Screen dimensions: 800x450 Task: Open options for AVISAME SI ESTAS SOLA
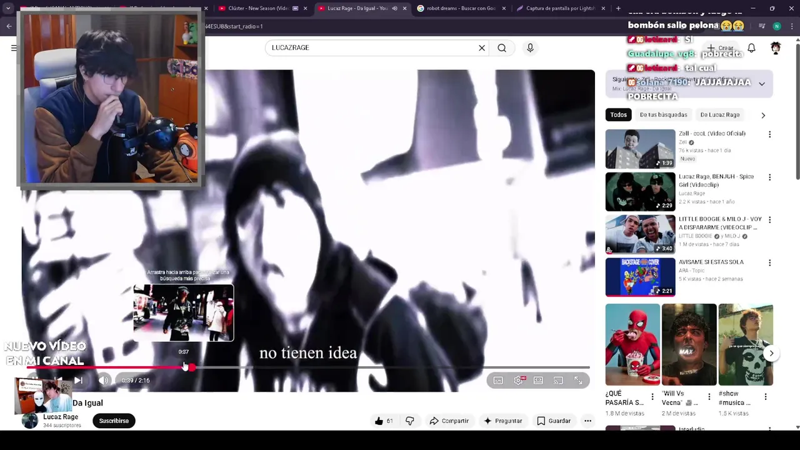[x=769, y=263]
